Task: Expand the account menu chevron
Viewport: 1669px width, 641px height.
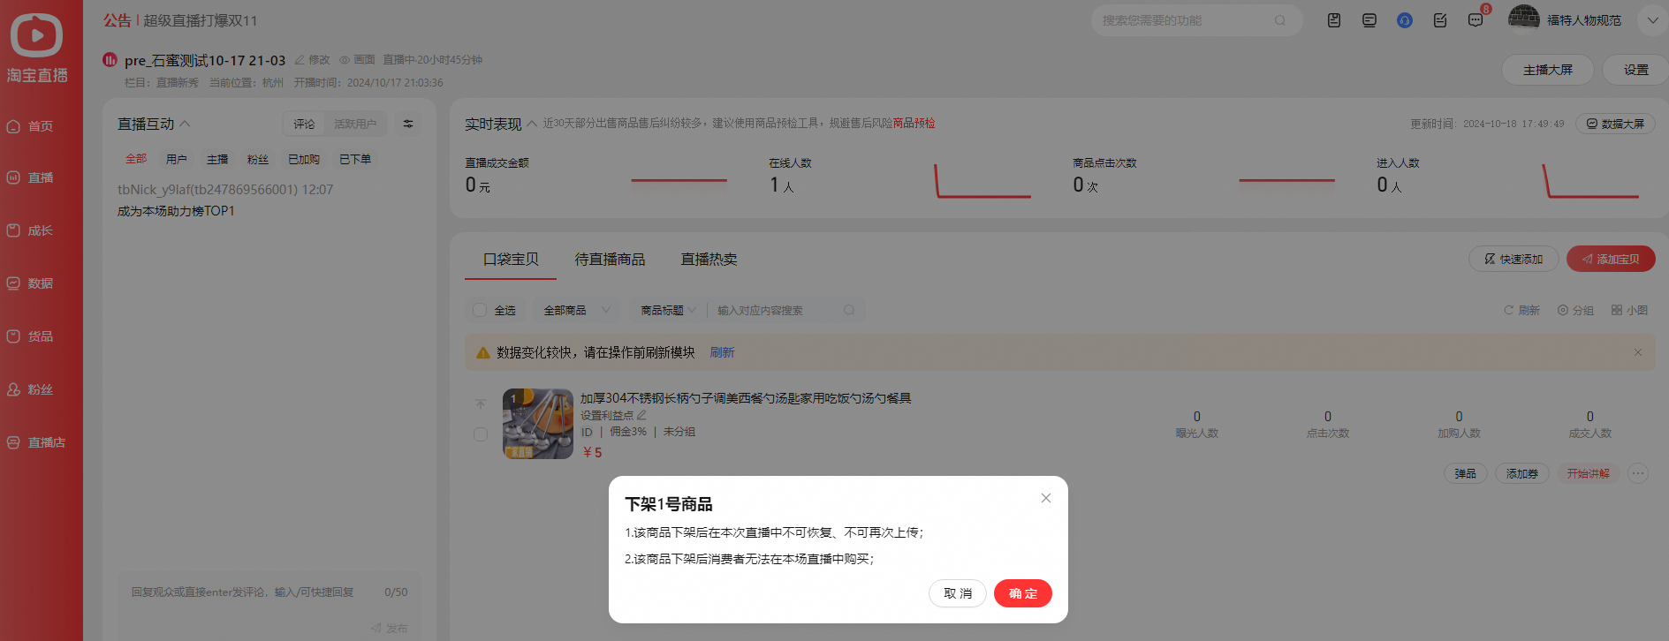Action: coord(1652,20)
